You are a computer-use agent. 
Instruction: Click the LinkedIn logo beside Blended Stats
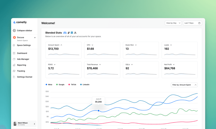point(72,33)
